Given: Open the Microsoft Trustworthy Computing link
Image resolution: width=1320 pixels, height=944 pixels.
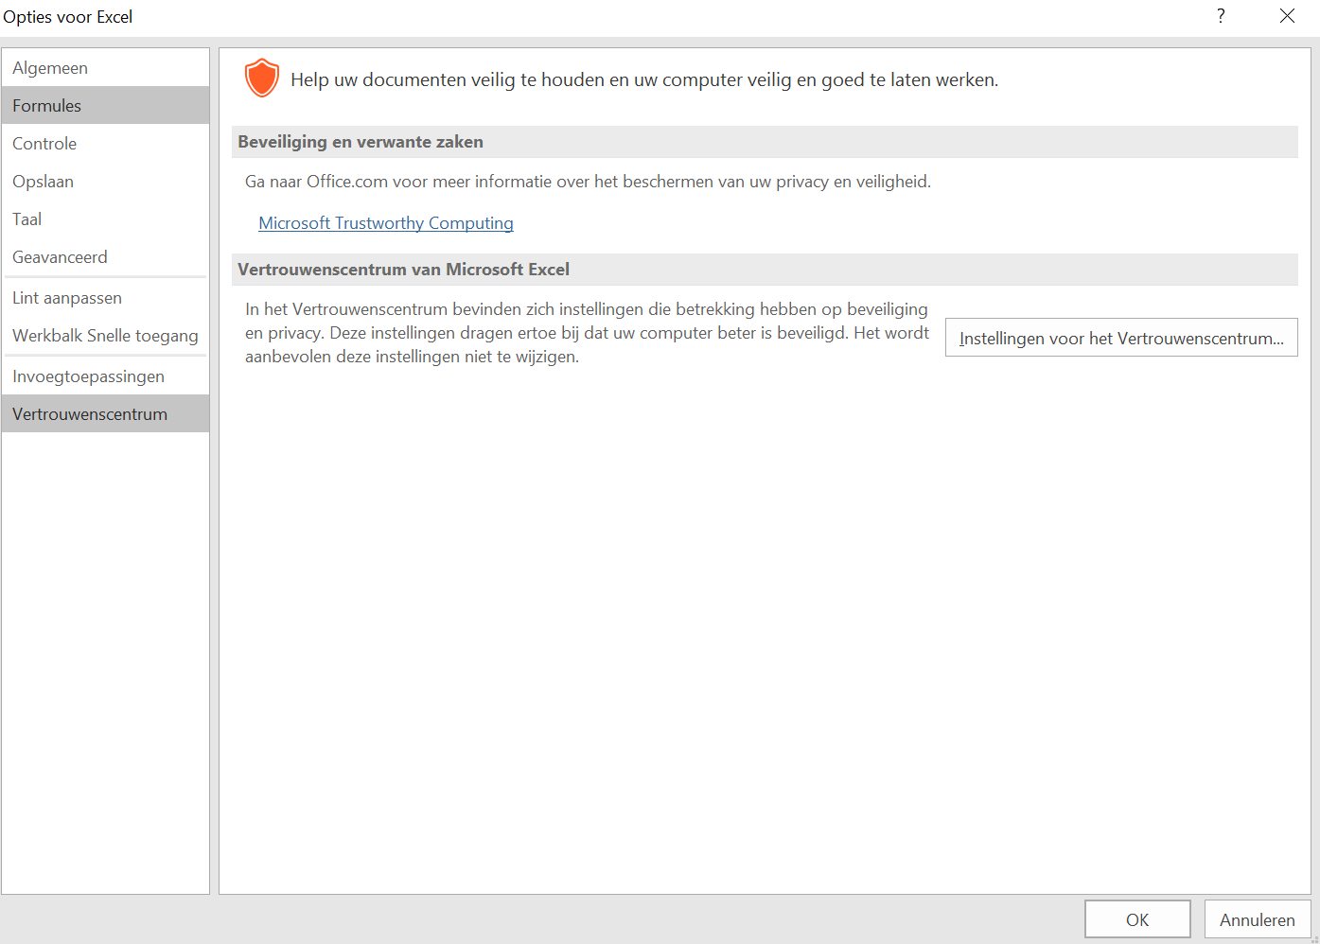Looking at the screenshot, I should tap(386, 223).
